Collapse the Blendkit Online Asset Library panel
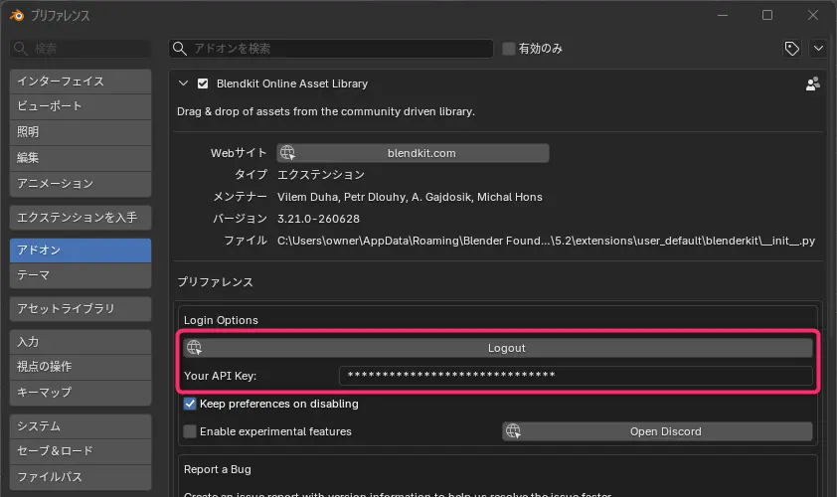837x497 pixels. click(x=183, y=83)
